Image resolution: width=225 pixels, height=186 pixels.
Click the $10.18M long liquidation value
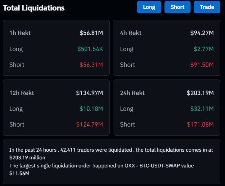pos(91,109)
